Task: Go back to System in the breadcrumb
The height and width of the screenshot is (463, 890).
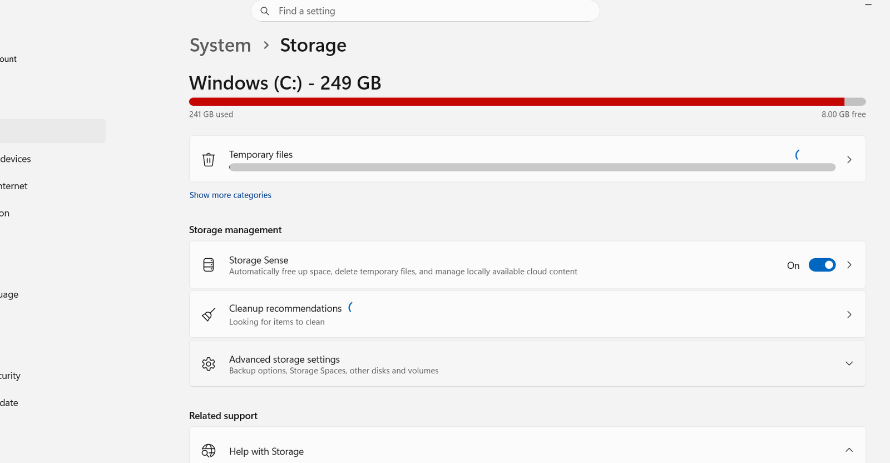Action: tap(220, 45)
